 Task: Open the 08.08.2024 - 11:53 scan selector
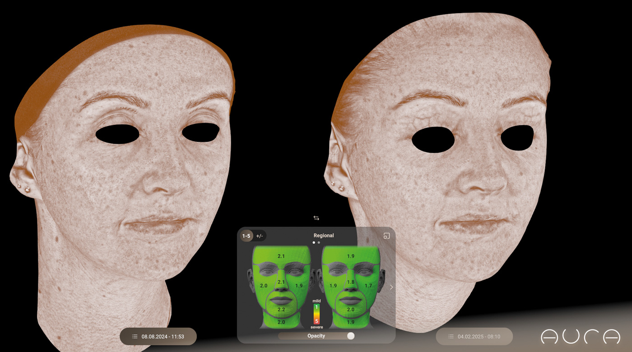coord(162,337)
